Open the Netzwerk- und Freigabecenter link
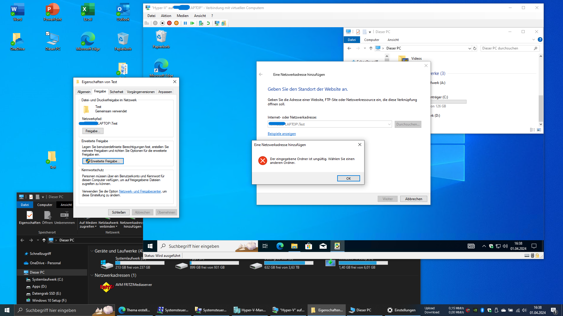The image size is (563, 316). [140, 191]
